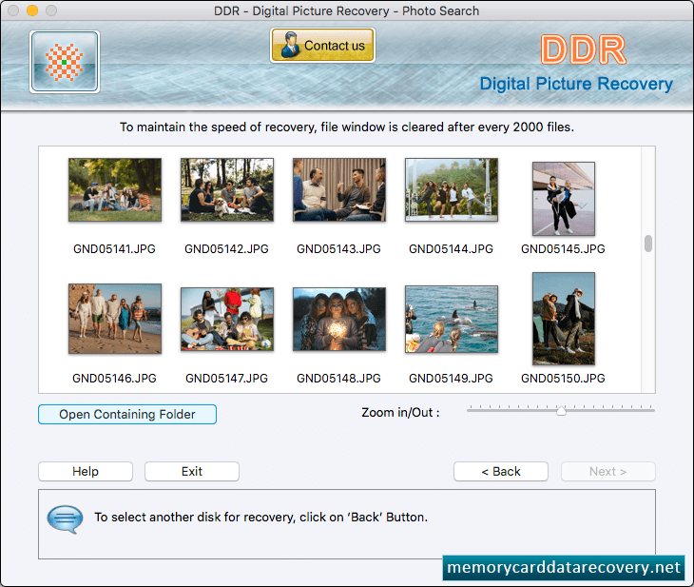The height and width of the screenshot is (587, 694).
Task: Select the GND05146.JPG beach walk thumbnail
Action: point(115,319)
